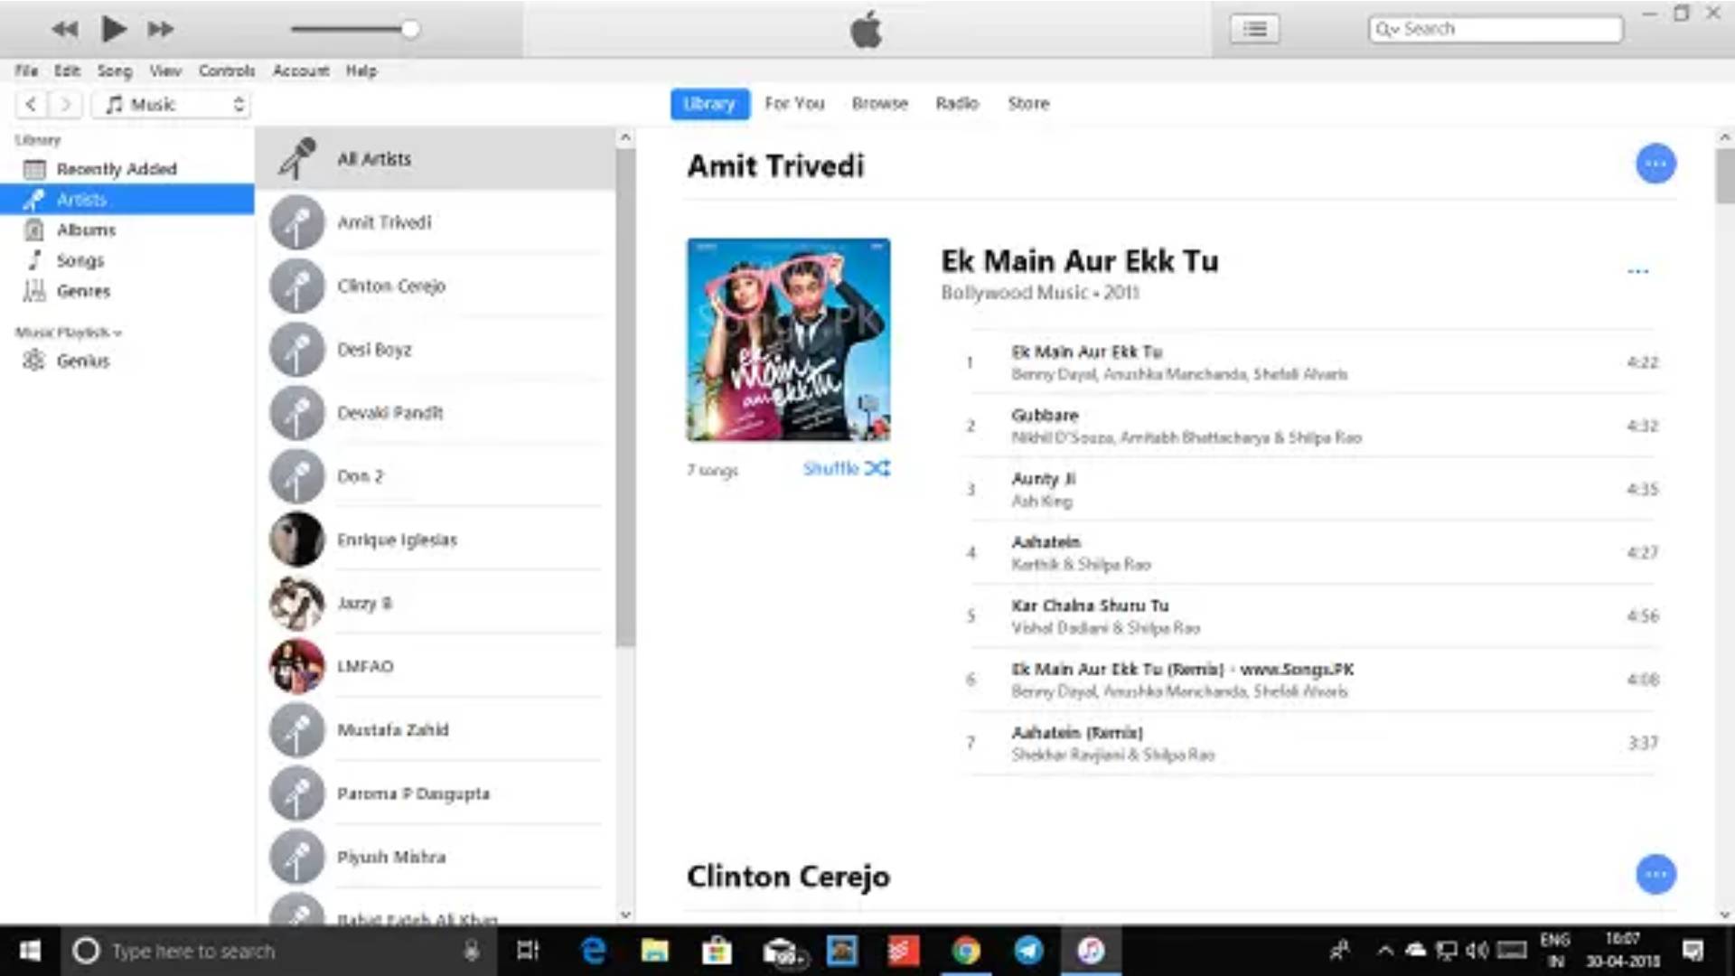Image resolution: width=1735 pixels, height=976 pixels.
Task: Open the Ek Main Aur Ekk Tu album options
Action: 1637,271
